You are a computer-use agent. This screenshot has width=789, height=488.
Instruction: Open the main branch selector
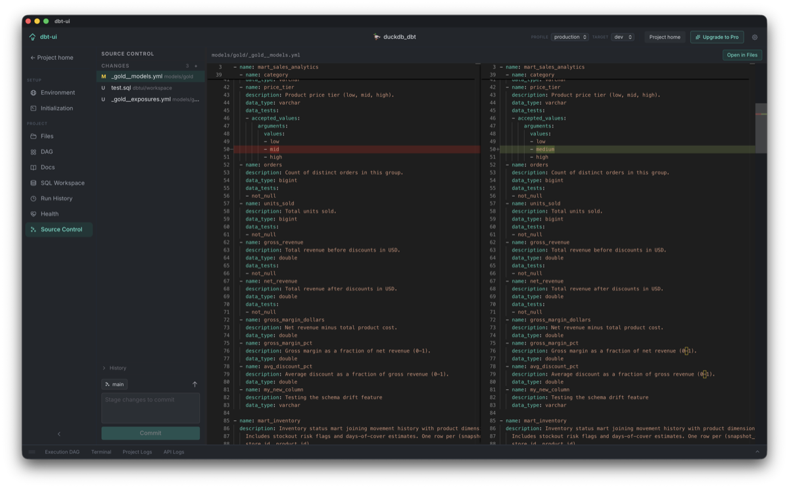click(114, 384)
